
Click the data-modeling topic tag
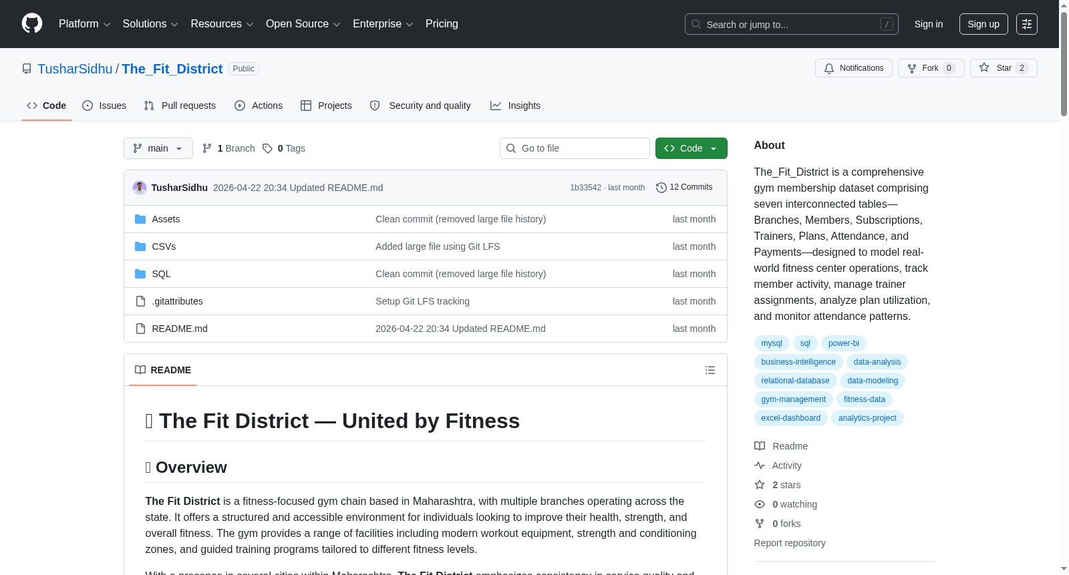(873, 381)
